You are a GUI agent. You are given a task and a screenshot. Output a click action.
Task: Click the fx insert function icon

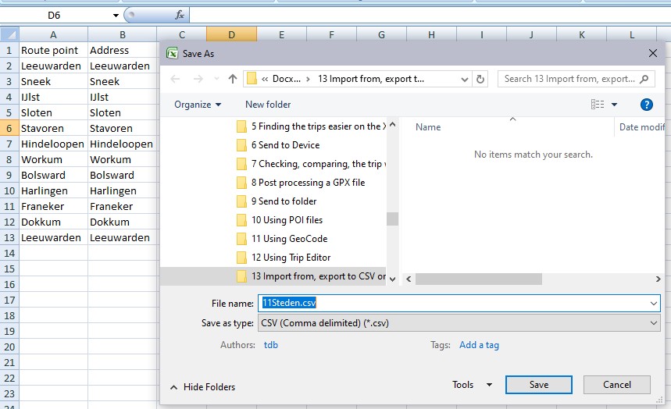(x=180, y=15)
